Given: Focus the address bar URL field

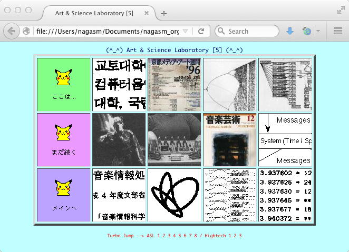Looking at the screenshot, I should (x=108, y=31).
